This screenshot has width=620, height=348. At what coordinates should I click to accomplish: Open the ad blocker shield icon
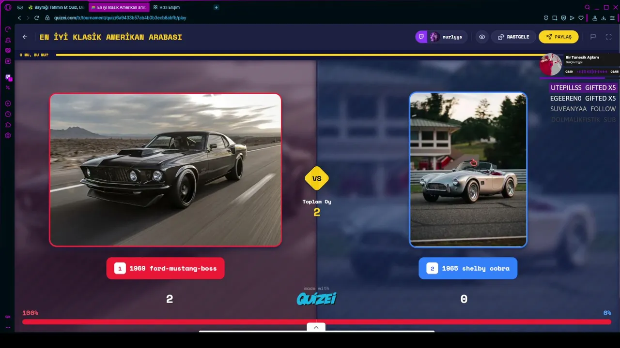[563, 18]
